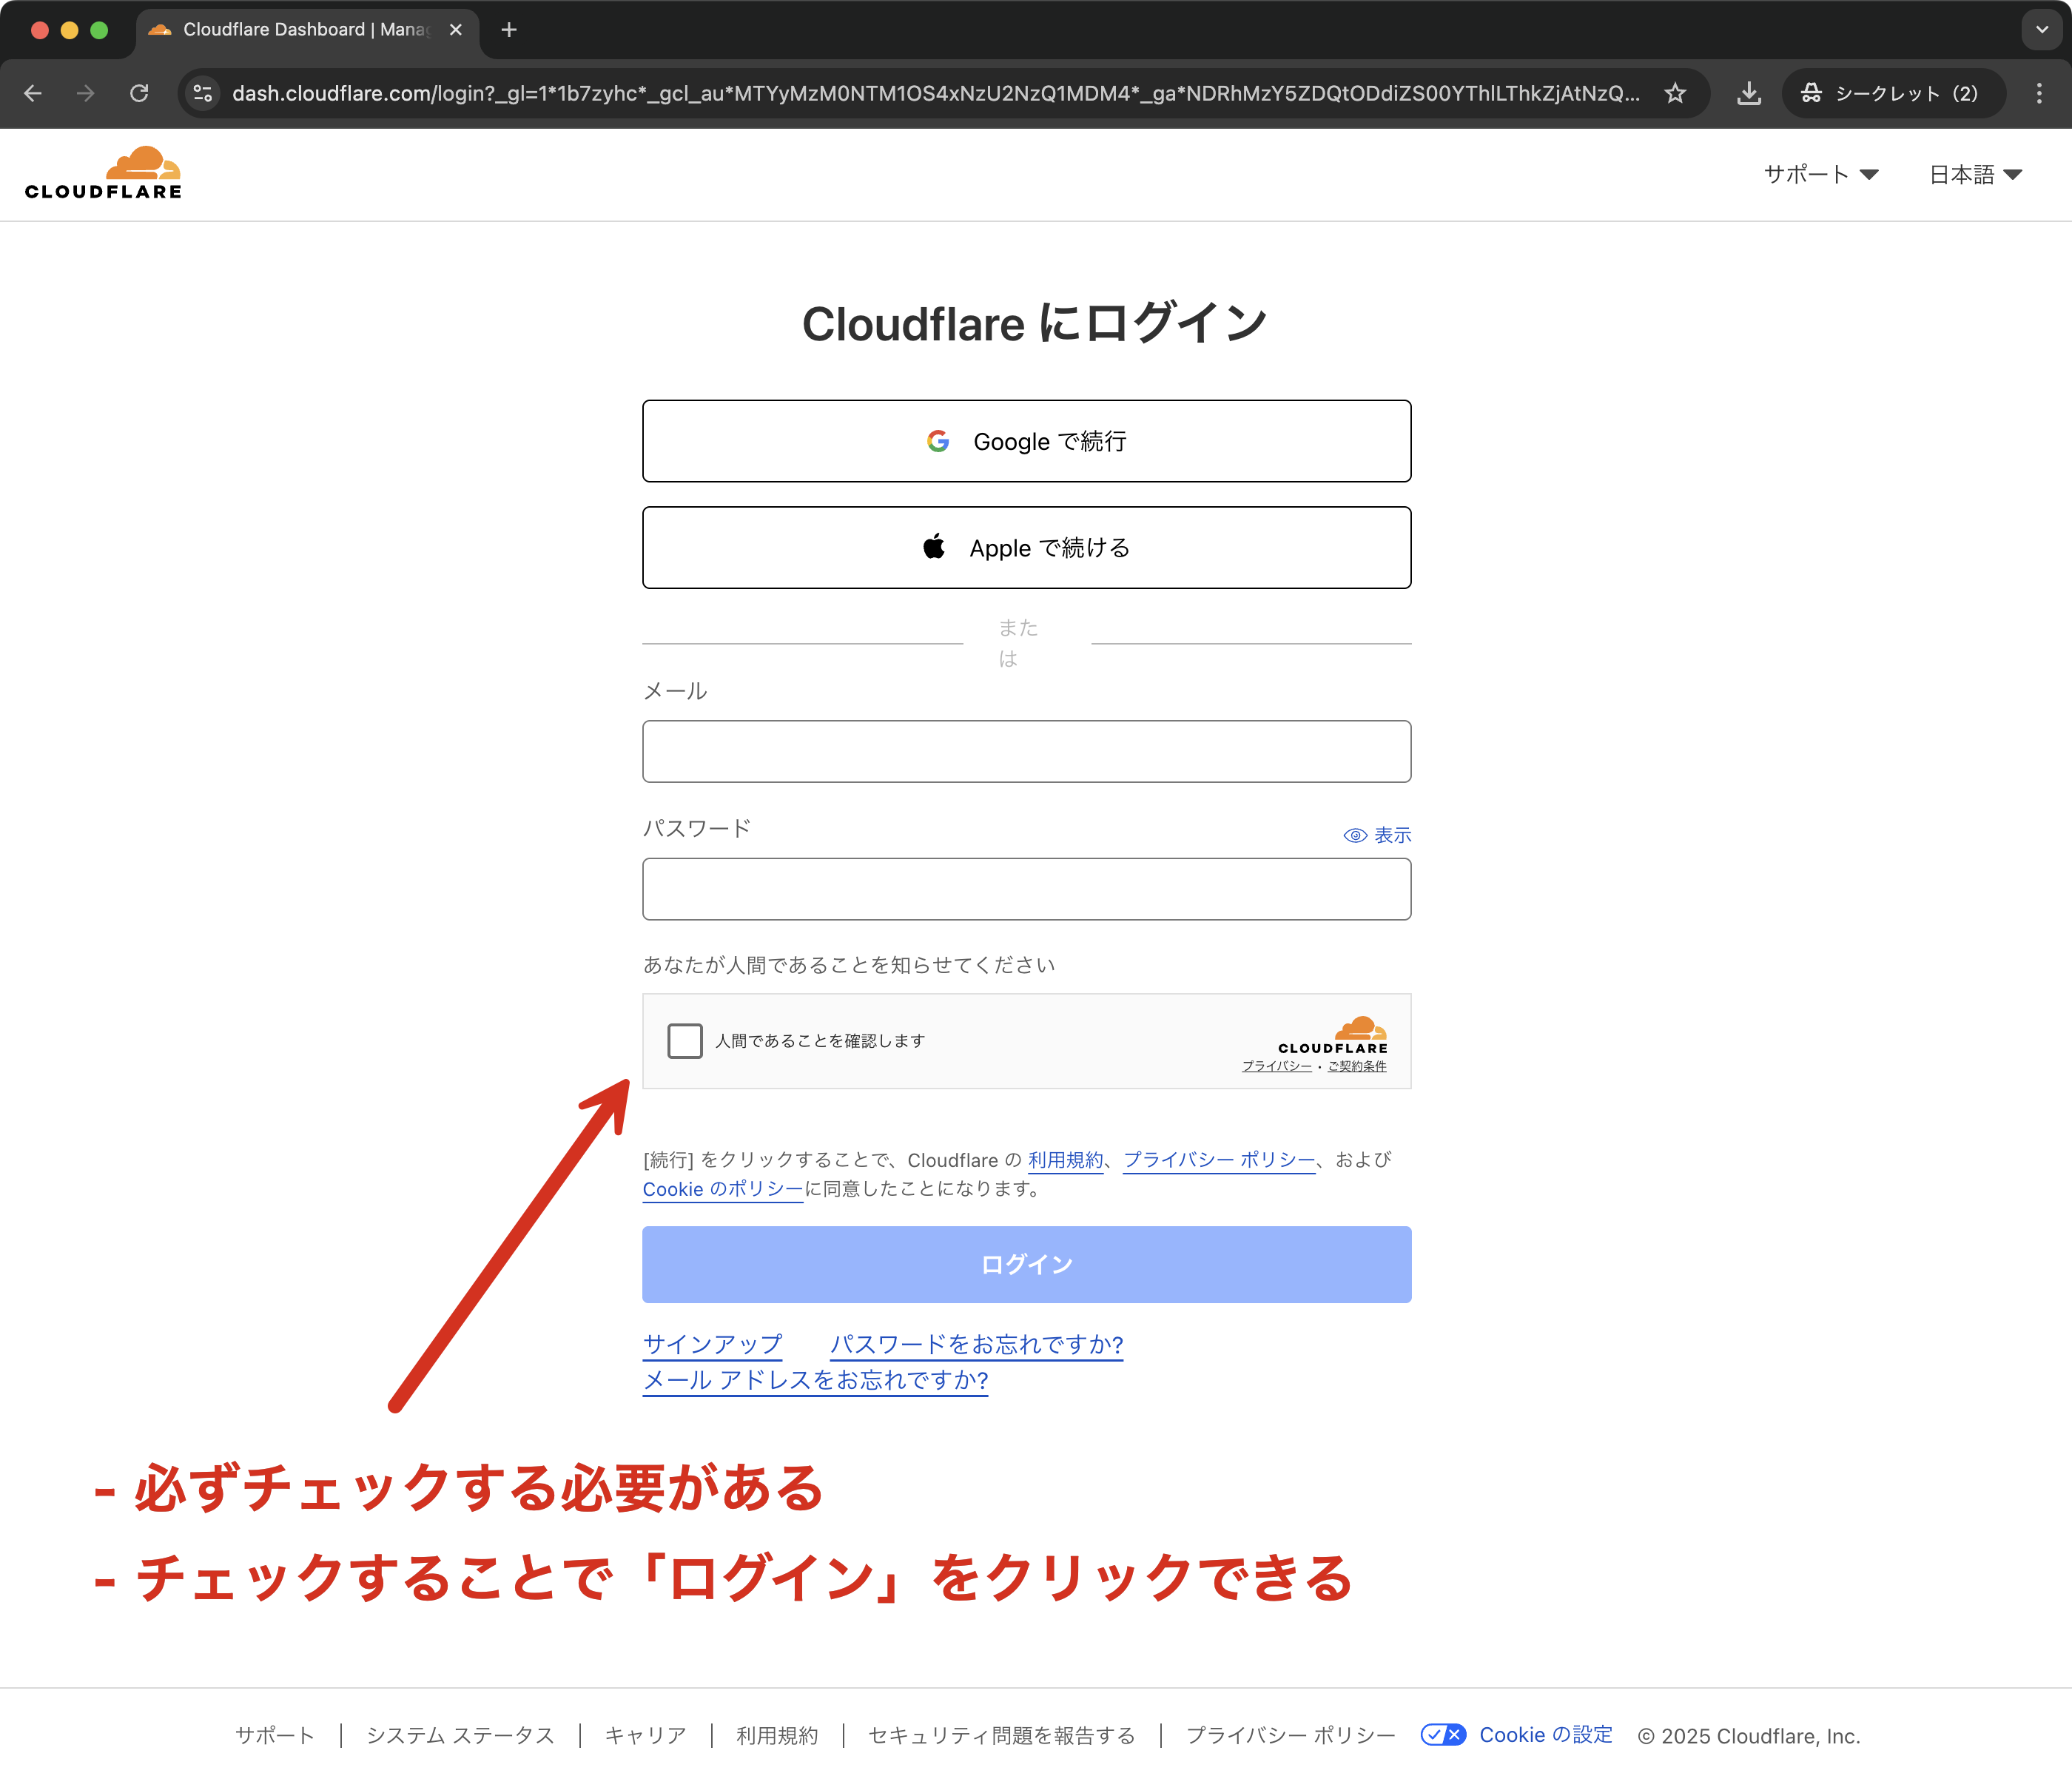Click メール アドレスをお忘れですか? link
This screenshot has width=2072, height=1776.
tap(815, 1380)
